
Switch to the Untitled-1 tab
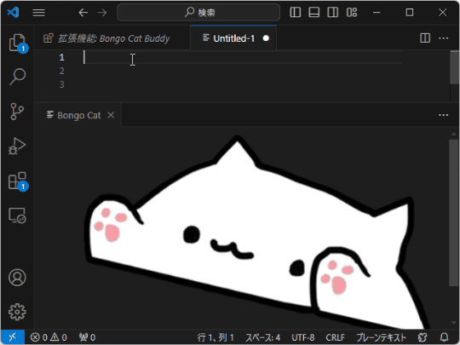(x=233, y=38)
